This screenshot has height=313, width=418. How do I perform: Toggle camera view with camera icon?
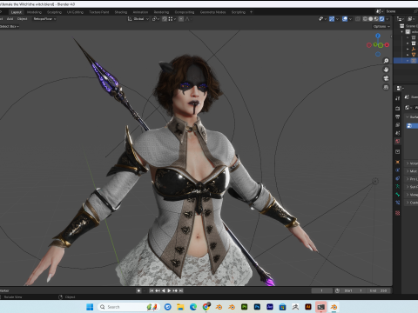386,78
